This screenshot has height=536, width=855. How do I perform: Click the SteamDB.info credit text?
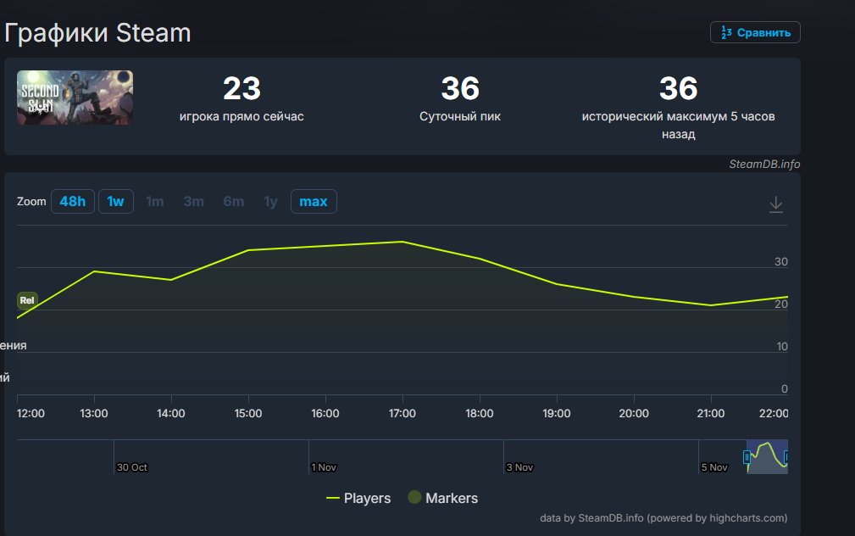pos(764,164)
